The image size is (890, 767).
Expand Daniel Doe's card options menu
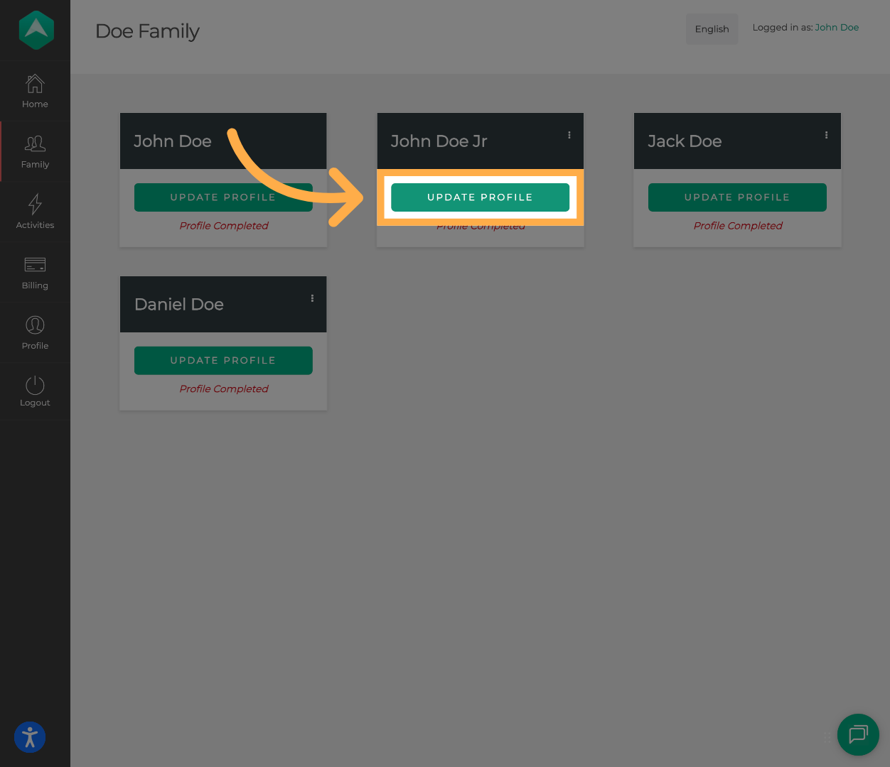[x=311, y=298]
